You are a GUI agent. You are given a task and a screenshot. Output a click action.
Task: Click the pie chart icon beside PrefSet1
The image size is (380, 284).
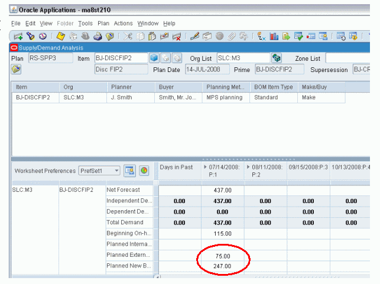[x=144, y=171]
